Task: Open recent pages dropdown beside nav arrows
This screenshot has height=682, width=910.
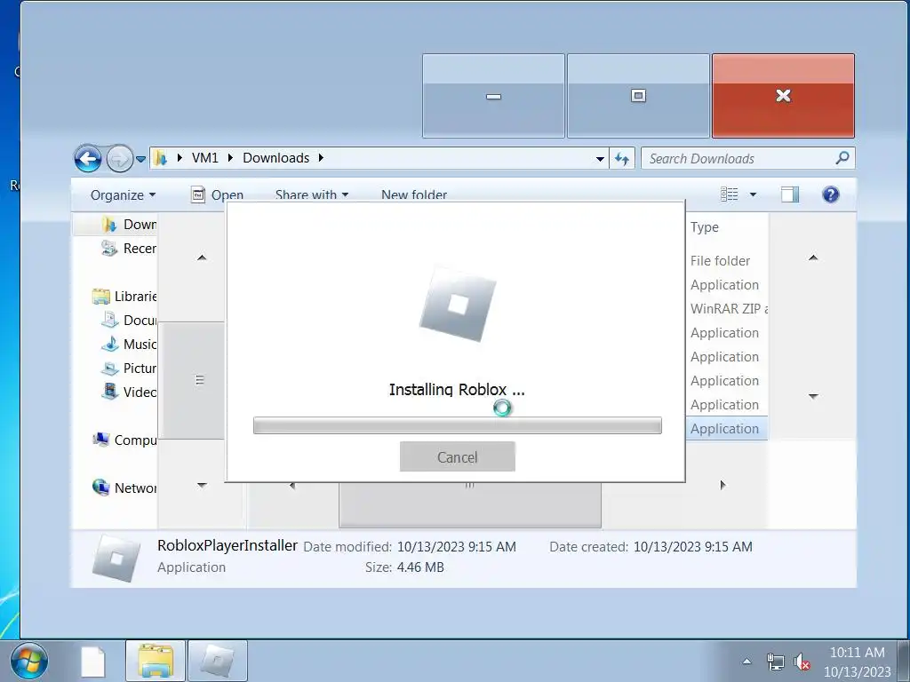Action: 140,159
